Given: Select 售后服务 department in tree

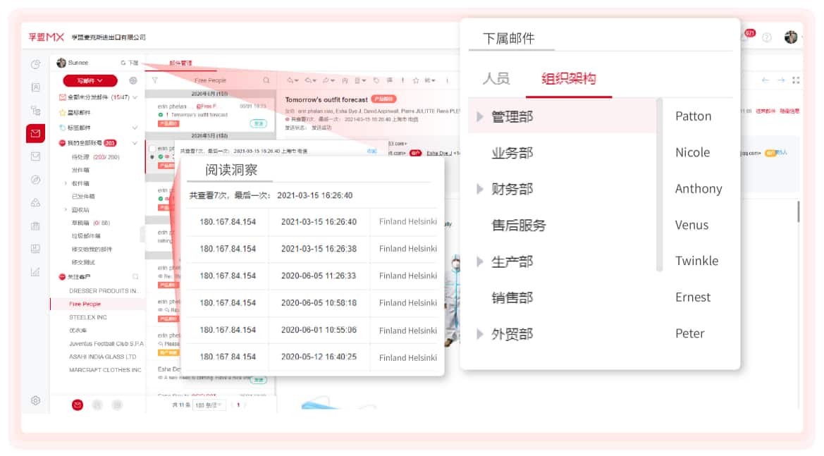Looking at the screenshot, I should 518,226.
